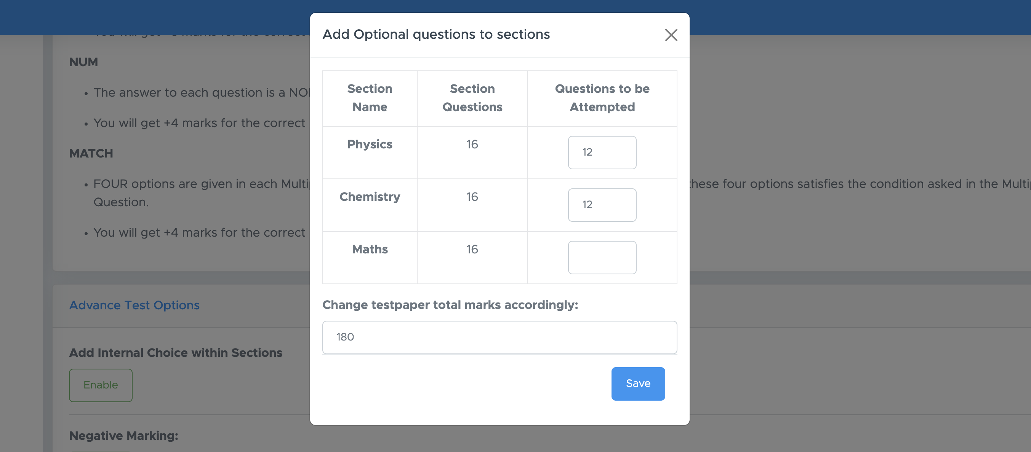Select the Maths row label
The width and height of the screenshot is (1031, 452).
tap(370, 249)
